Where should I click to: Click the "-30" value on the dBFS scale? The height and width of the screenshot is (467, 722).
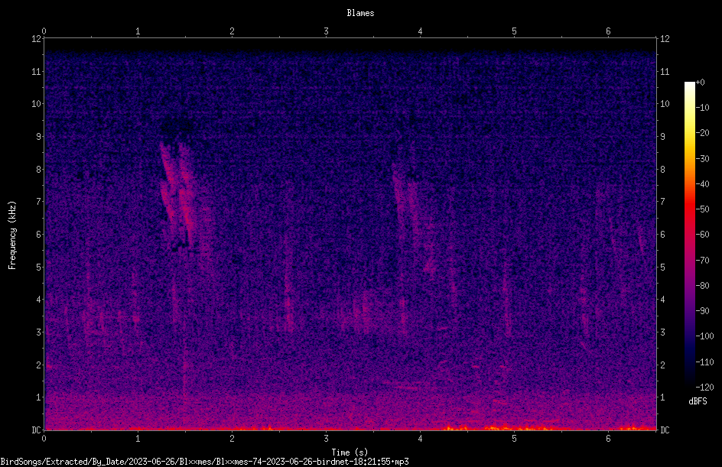point(702,159)
